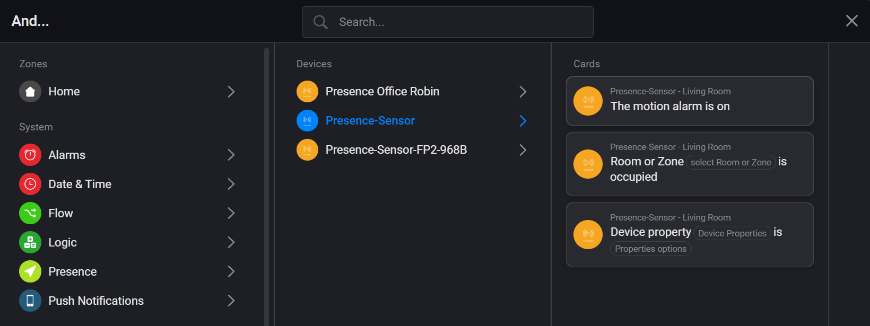Open the Logic system category
The height and width of the screenshot is (326, 870).
[x=63, y=242]
